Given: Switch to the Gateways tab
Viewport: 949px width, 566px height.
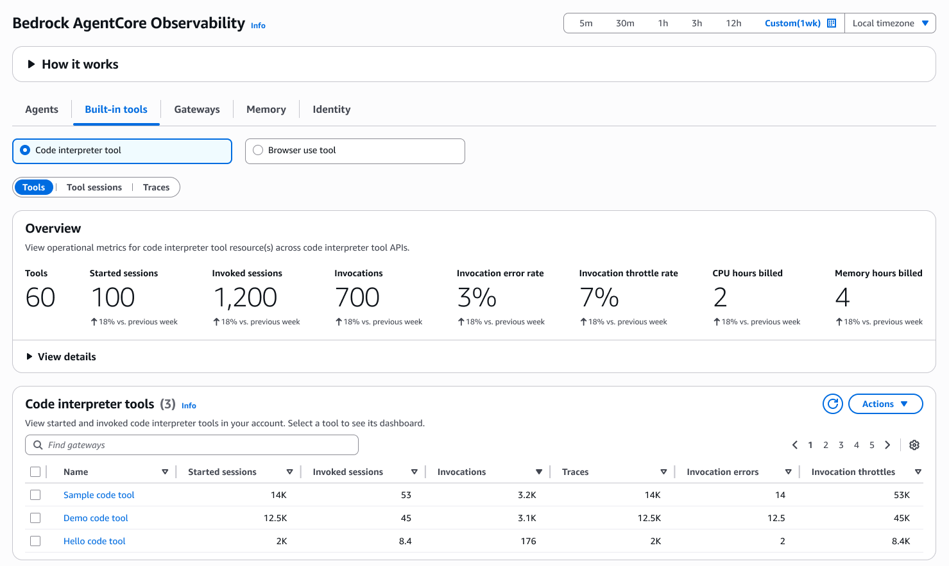Looking at the screenshot, I should point(197,109).
